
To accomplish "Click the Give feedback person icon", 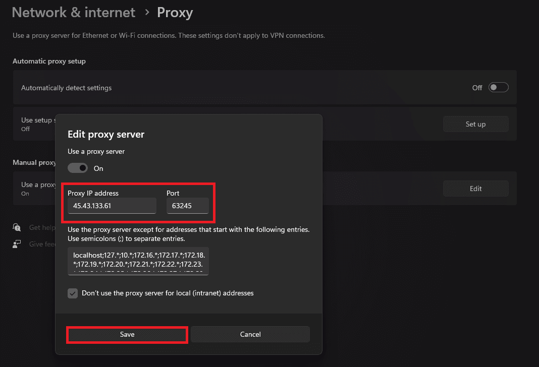I will 17,244.
